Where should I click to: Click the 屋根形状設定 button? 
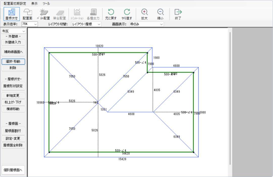tap(13, 86)
